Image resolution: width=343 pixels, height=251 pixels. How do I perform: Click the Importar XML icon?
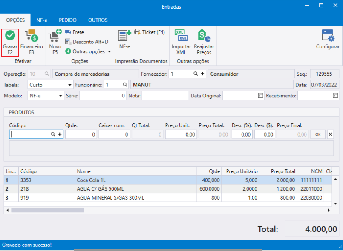click(181, 36)
